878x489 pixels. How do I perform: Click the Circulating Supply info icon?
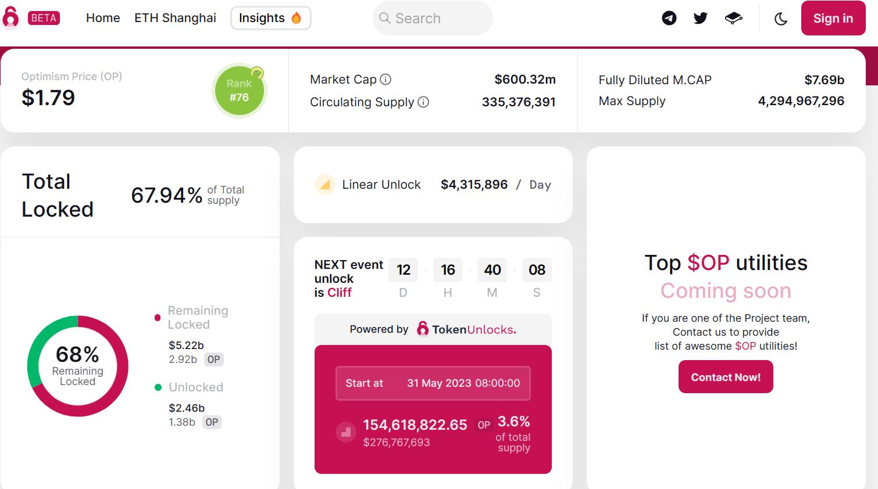point(424,102)
